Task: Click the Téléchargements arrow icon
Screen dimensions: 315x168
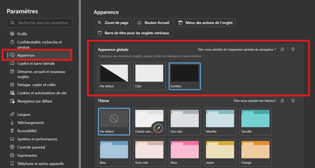Action: point(12,122)
